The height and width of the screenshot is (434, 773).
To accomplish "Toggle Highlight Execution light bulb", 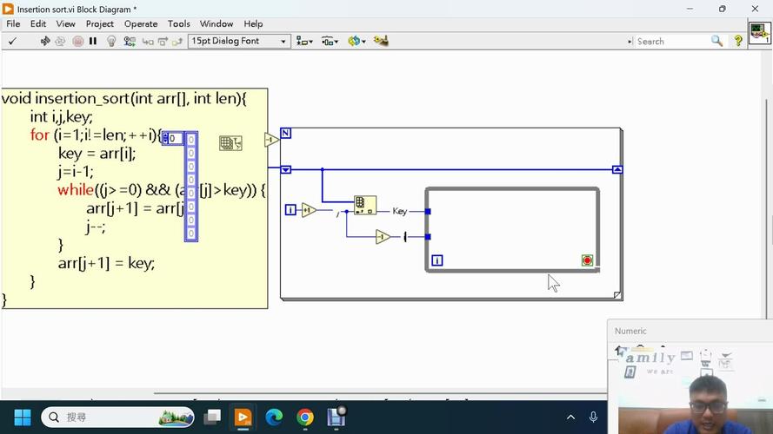I will point(111,41).
